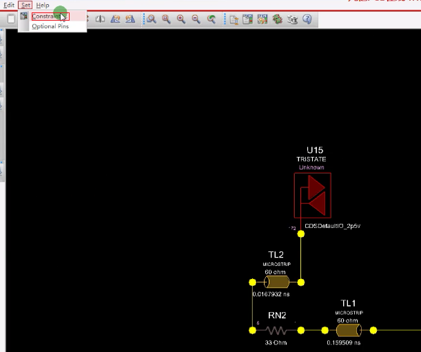Image resolution: width=421 pixels, height=352 pixels.
Task: Open the Edit menu
Action: coord(9,5)
